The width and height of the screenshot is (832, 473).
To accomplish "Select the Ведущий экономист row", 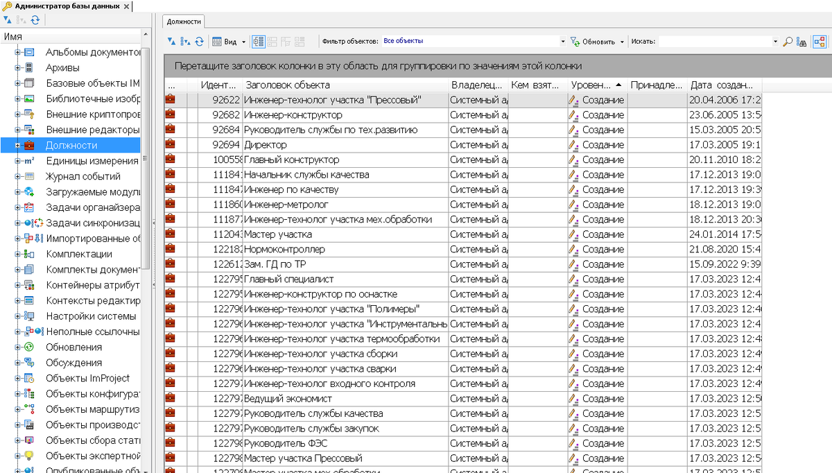I will click(463, 399).
